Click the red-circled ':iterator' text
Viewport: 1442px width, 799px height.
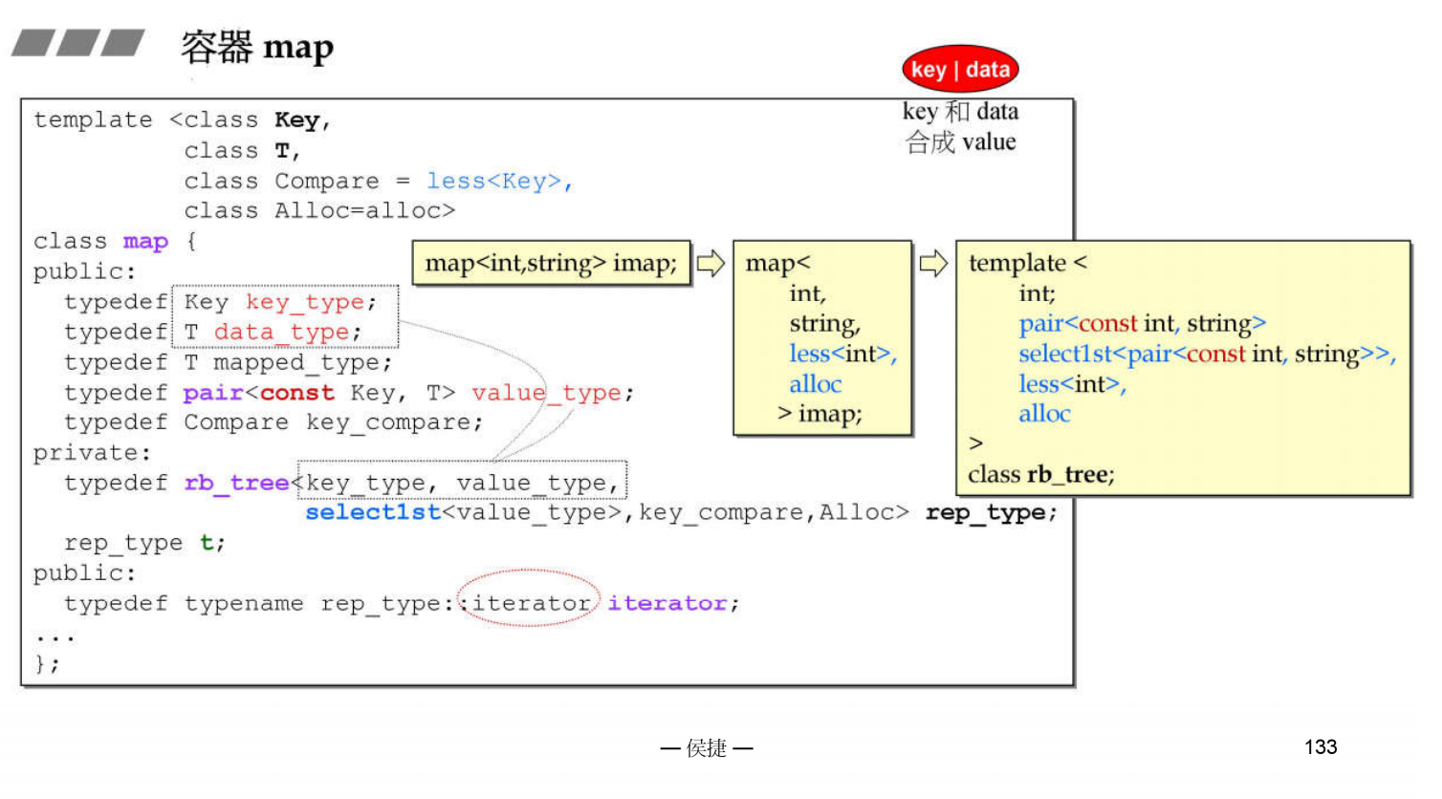[529, 603]
